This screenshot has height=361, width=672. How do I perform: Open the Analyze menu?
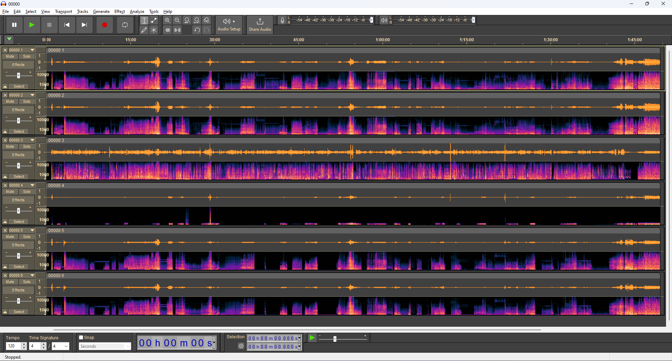(137, 12)
